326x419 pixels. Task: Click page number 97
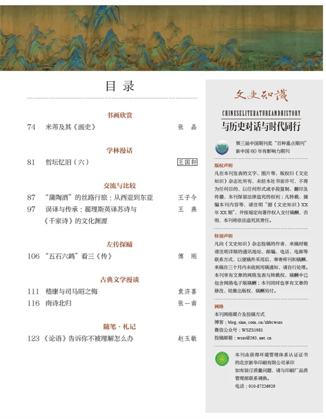31,209
